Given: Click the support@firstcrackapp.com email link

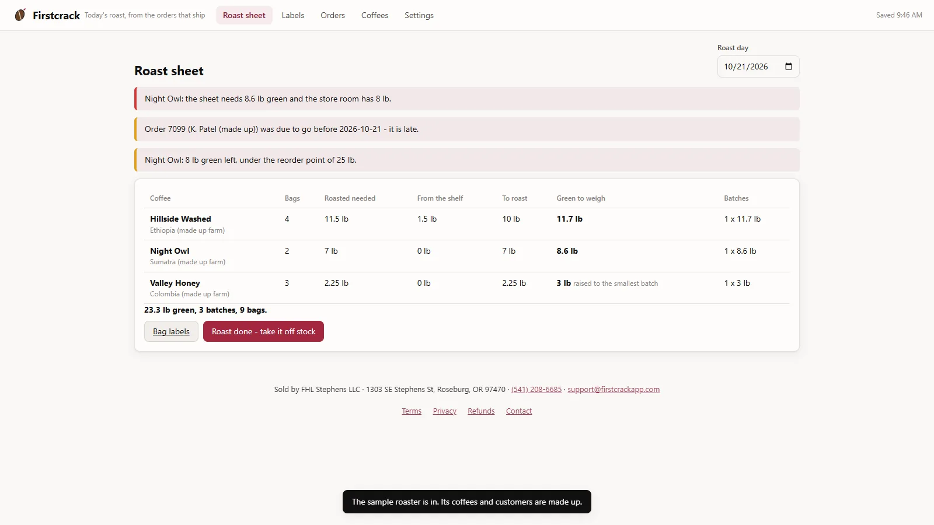Looking at the screenshot, I should 614,390.
